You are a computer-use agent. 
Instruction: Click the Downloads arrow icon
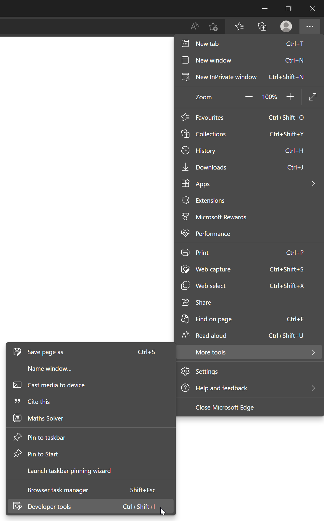[185, 167]
